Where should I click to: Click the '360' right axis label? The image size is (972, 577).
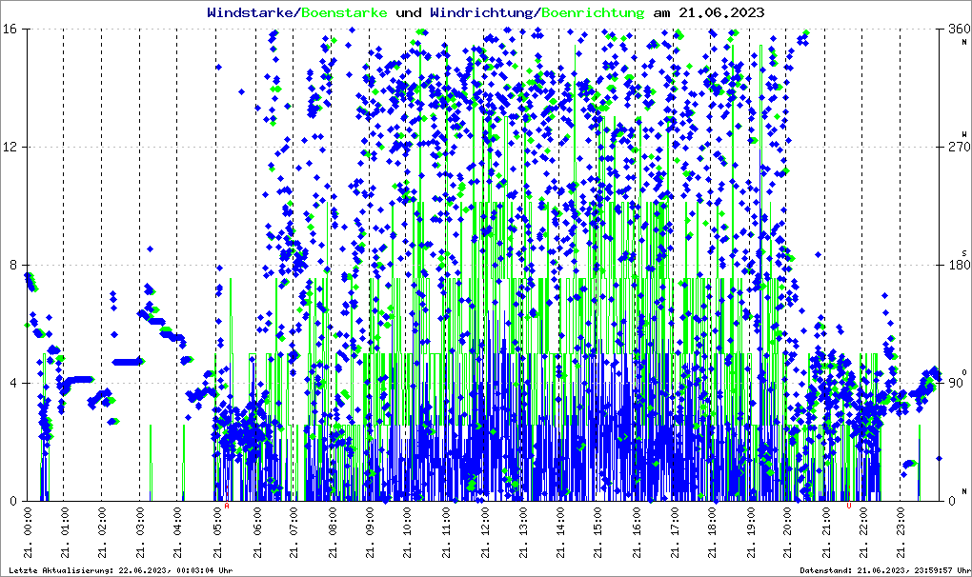[x=959, y=30]
